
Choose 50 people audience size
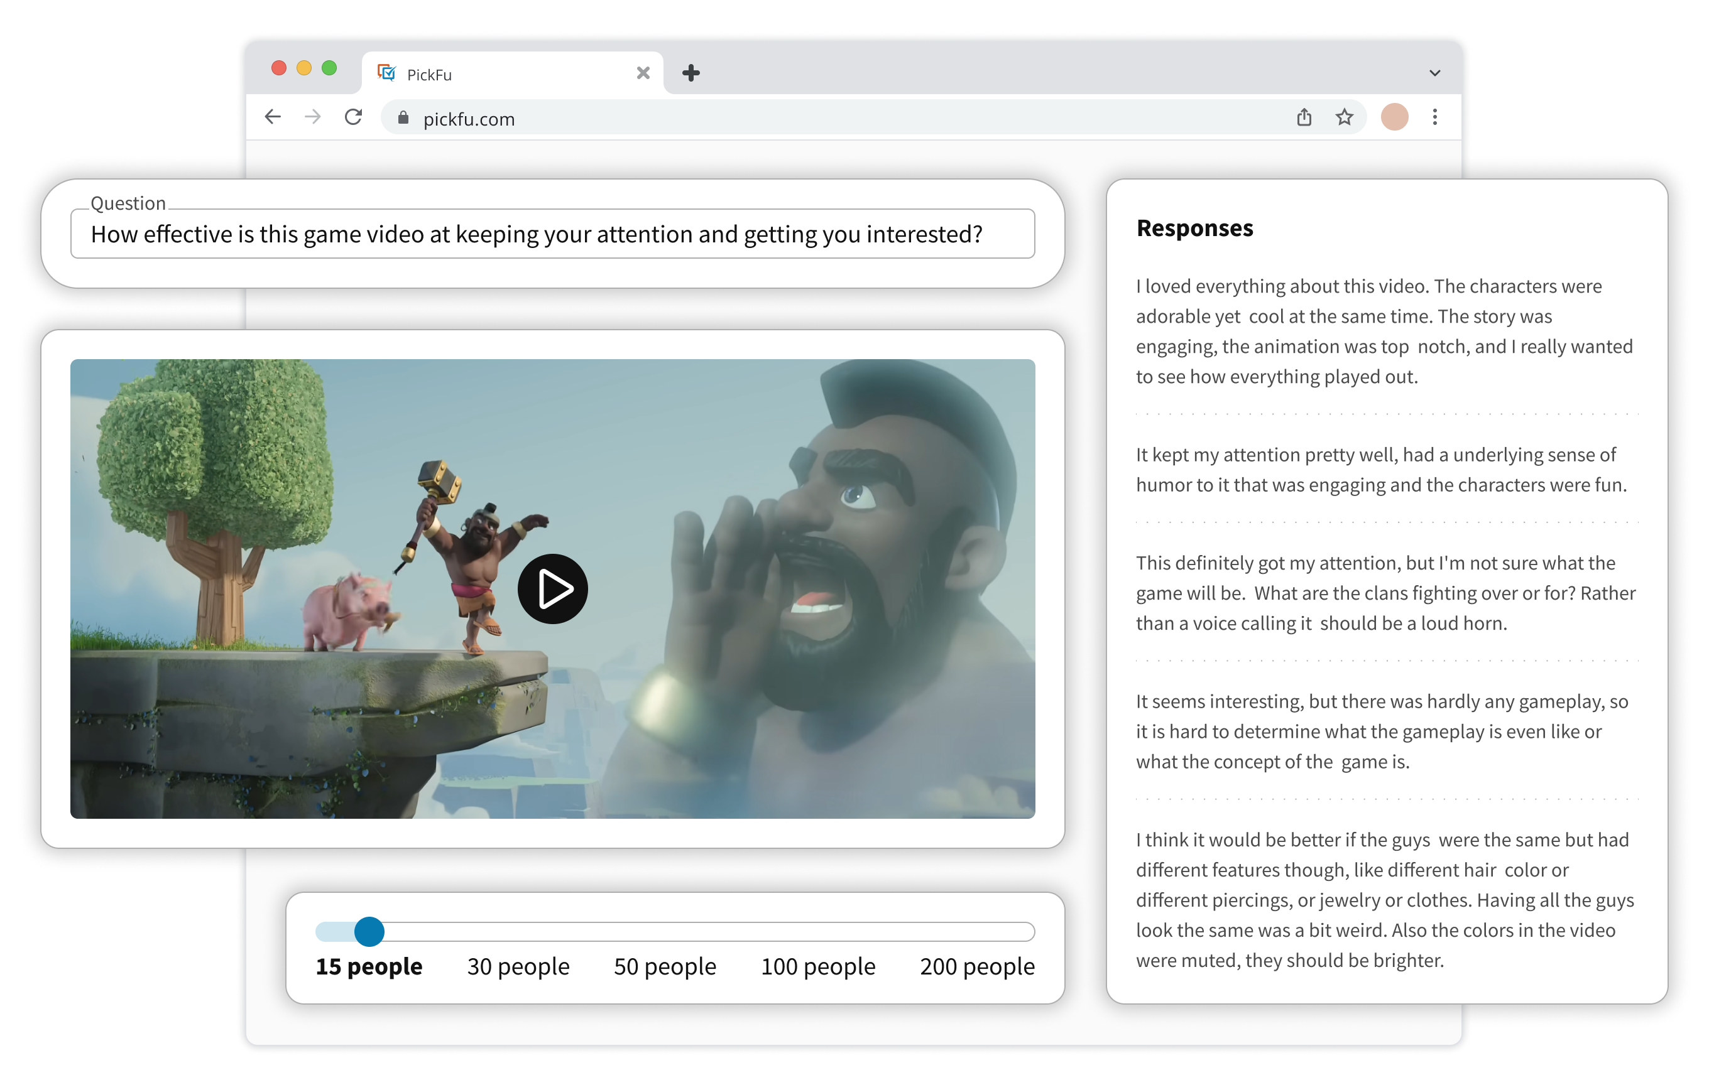(665, 966)
